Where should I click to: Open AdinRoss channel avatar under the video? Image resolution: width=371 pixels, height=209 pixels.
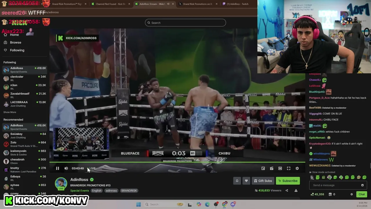click(x=61, y=183)
